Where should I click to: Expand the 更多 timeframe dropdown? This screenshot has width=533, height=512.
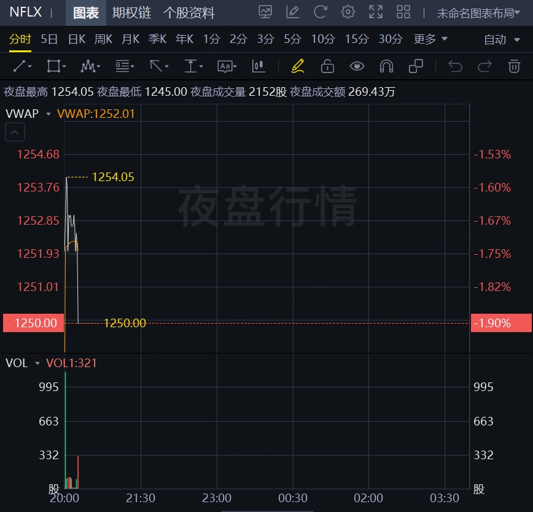tap(430, 39)
